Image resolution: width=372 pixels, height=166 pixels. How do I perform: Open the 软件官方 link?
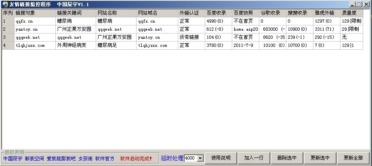click(105, 159)
